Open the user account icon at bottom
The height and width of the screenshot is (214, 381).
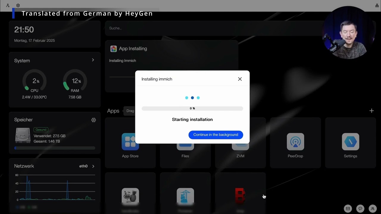pyautogui.click(x=372, y=208)
